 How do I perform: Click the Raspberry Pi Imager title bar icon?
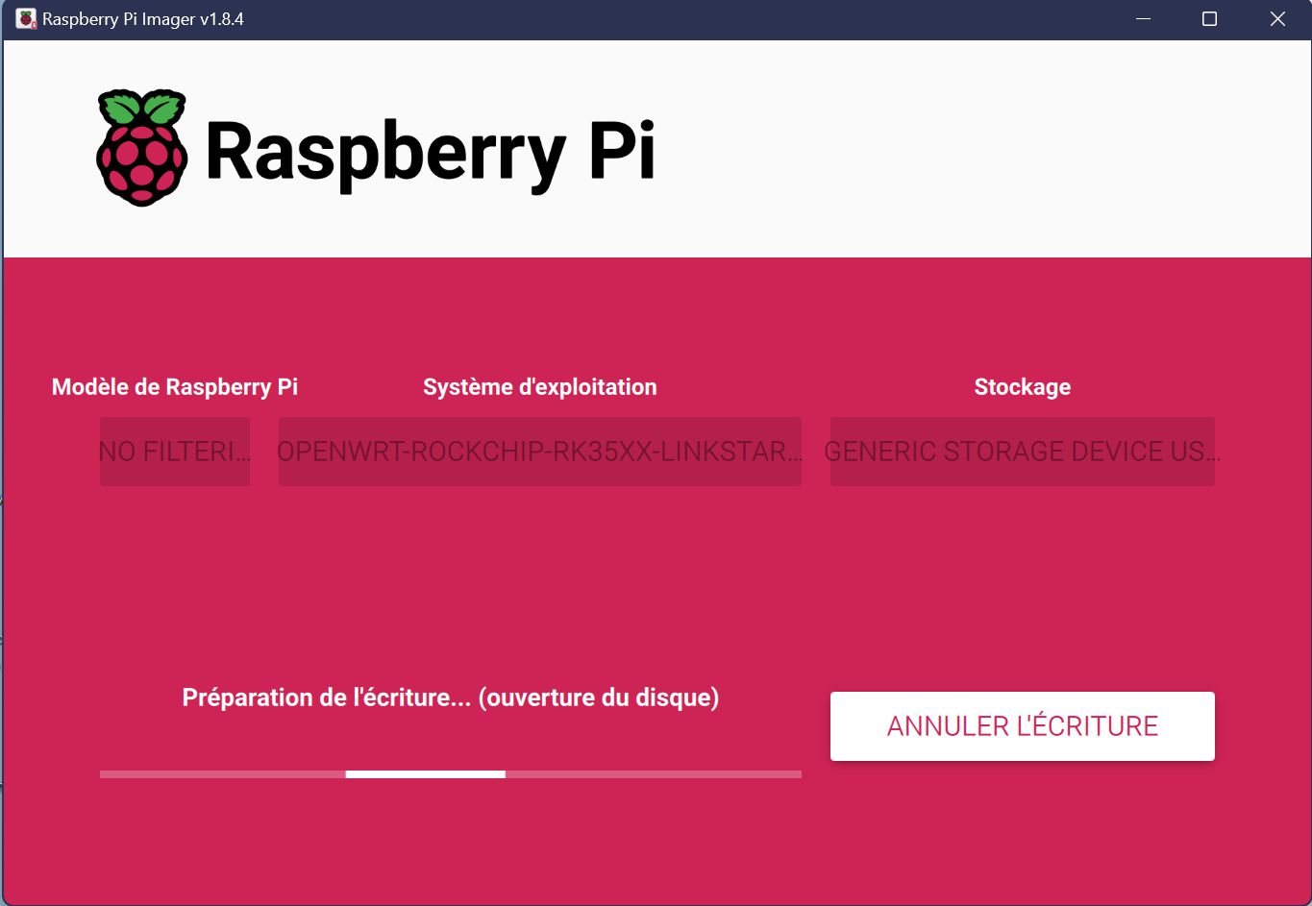coord(26,19)
